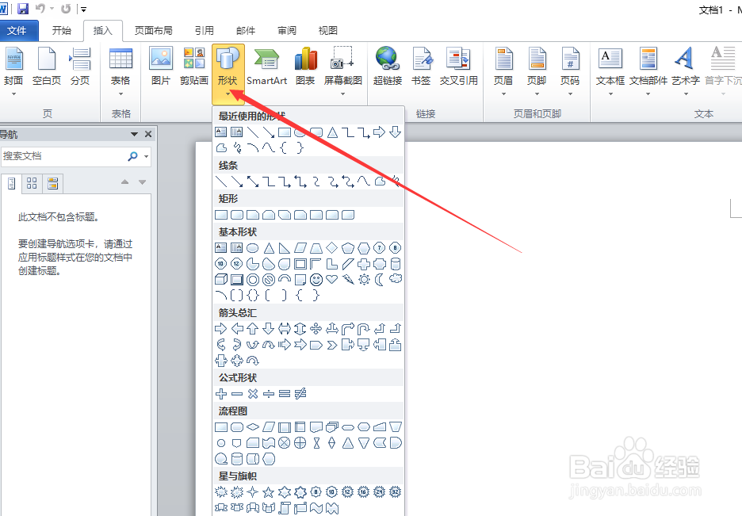Expand the Screenshot dropdown arrow
The height and width of the screenshot is (516, 742).
tap(343, 94)
